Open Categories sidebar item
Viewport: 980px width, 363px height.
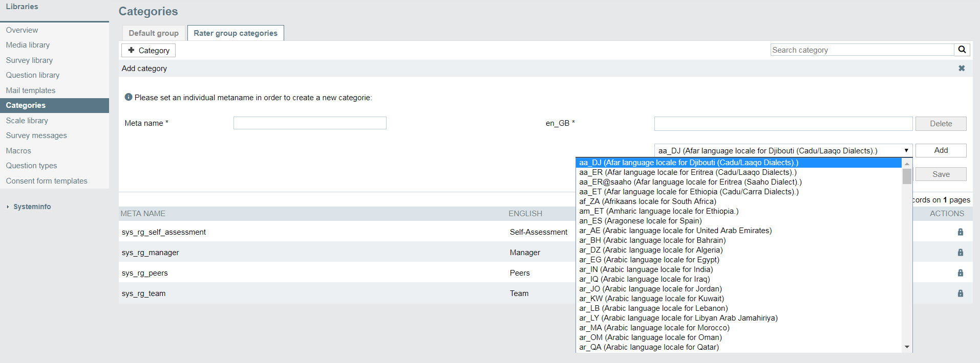[x=54, y=105]
